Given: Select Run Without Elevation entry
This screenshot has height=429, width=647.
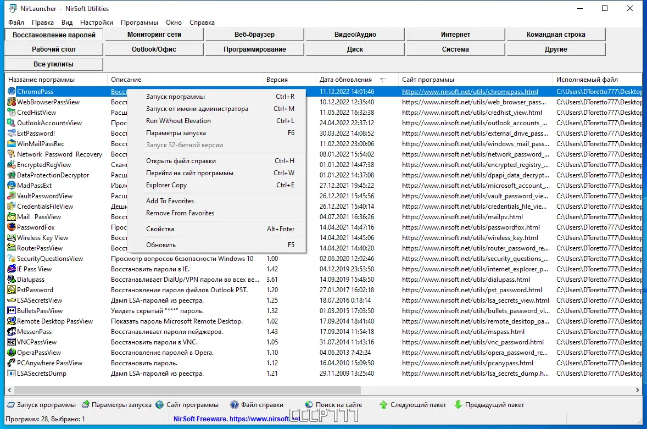Looking at the screenshot, I should click(217, 120).
